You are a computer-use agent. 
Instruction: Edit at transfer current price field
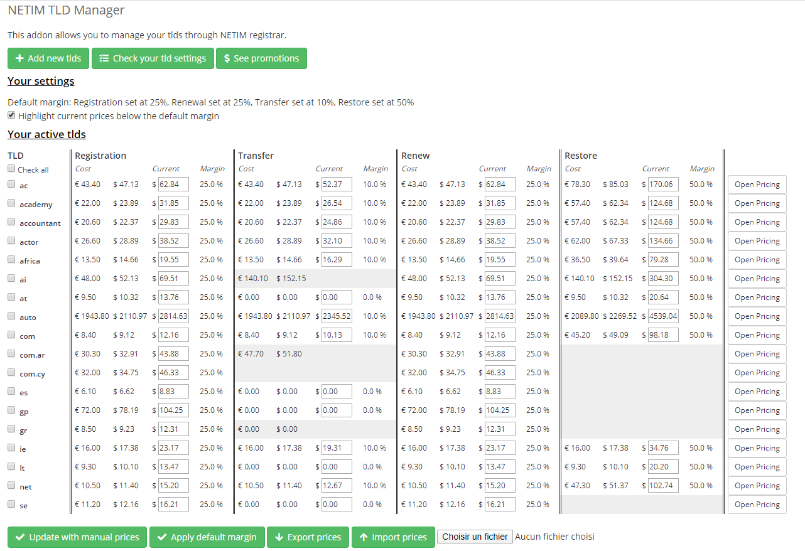tap(337, 297)
